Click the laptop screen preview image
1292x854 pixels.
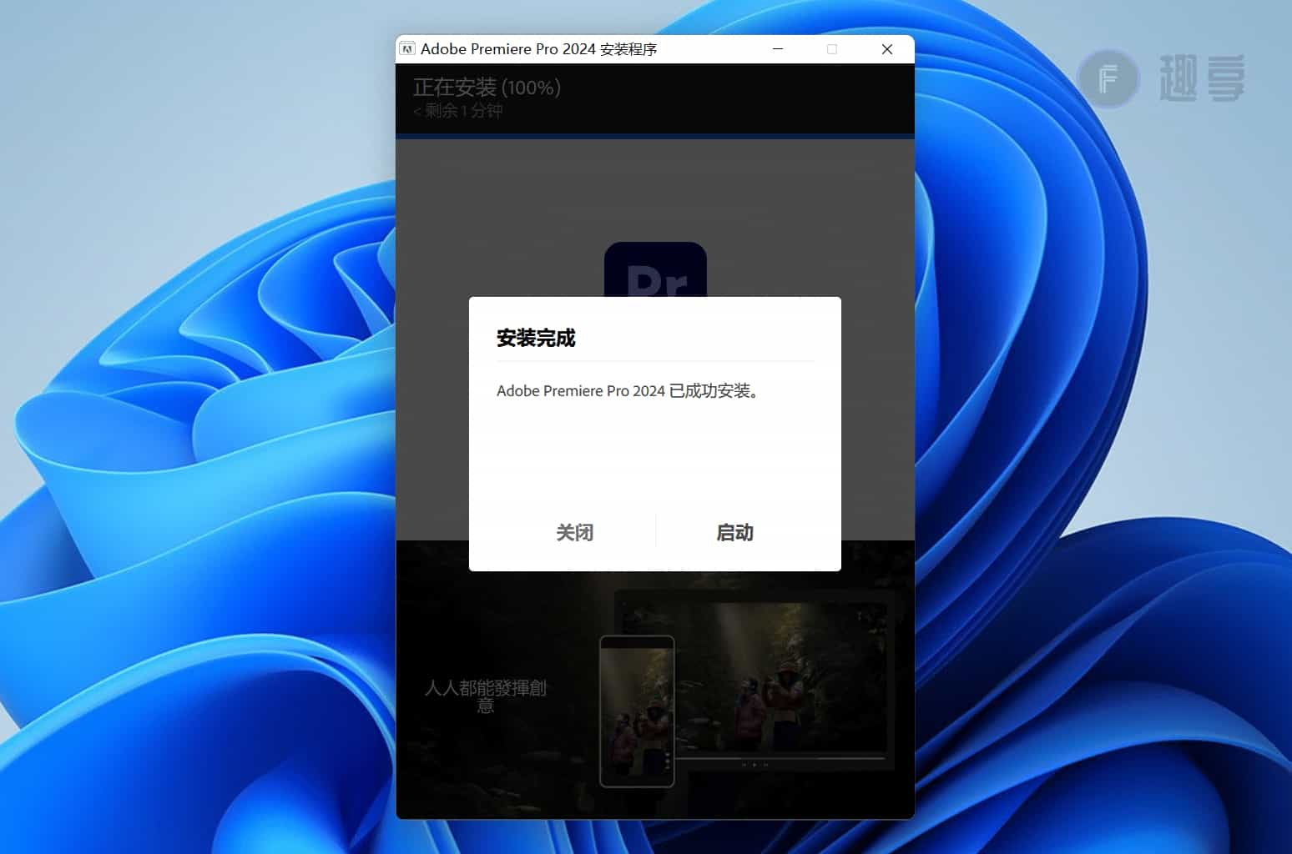click(x=755, y=680)
